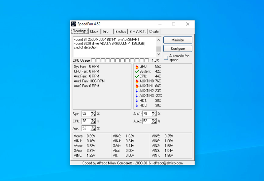Click the Aux2 speed percentage field
The image size is (264, 181).
point(147,121)
